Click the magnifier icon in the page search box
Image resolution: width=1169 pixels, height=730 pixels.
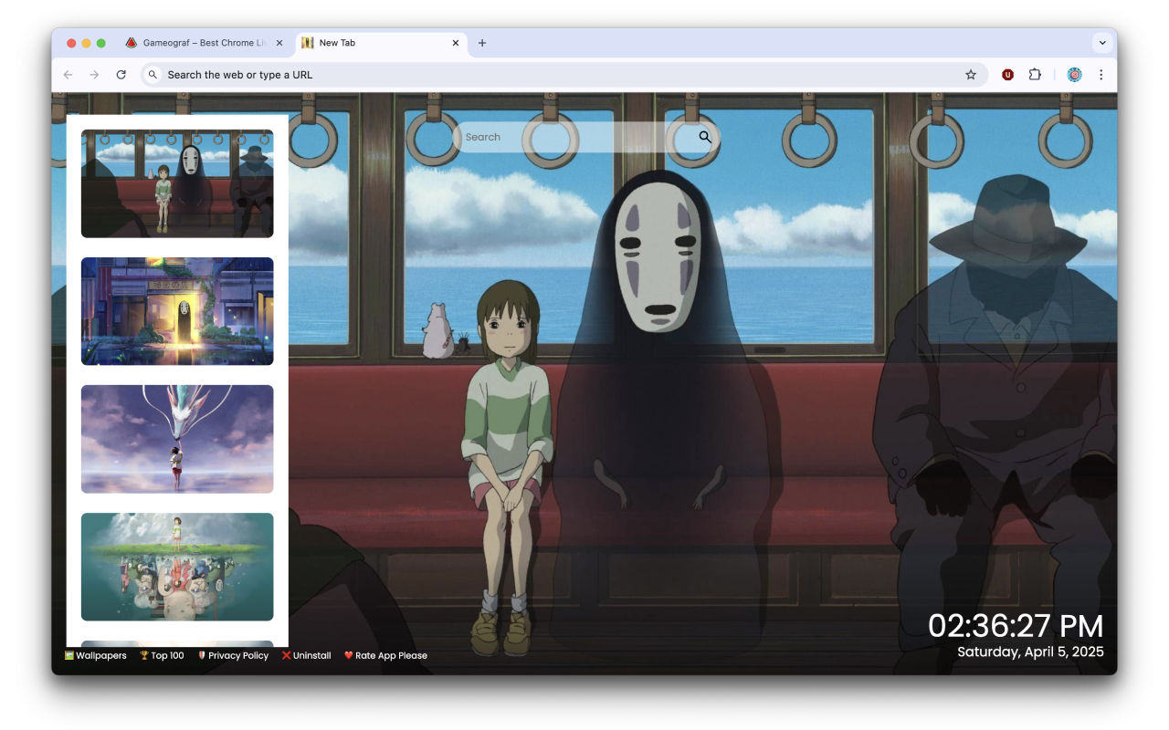705,137
